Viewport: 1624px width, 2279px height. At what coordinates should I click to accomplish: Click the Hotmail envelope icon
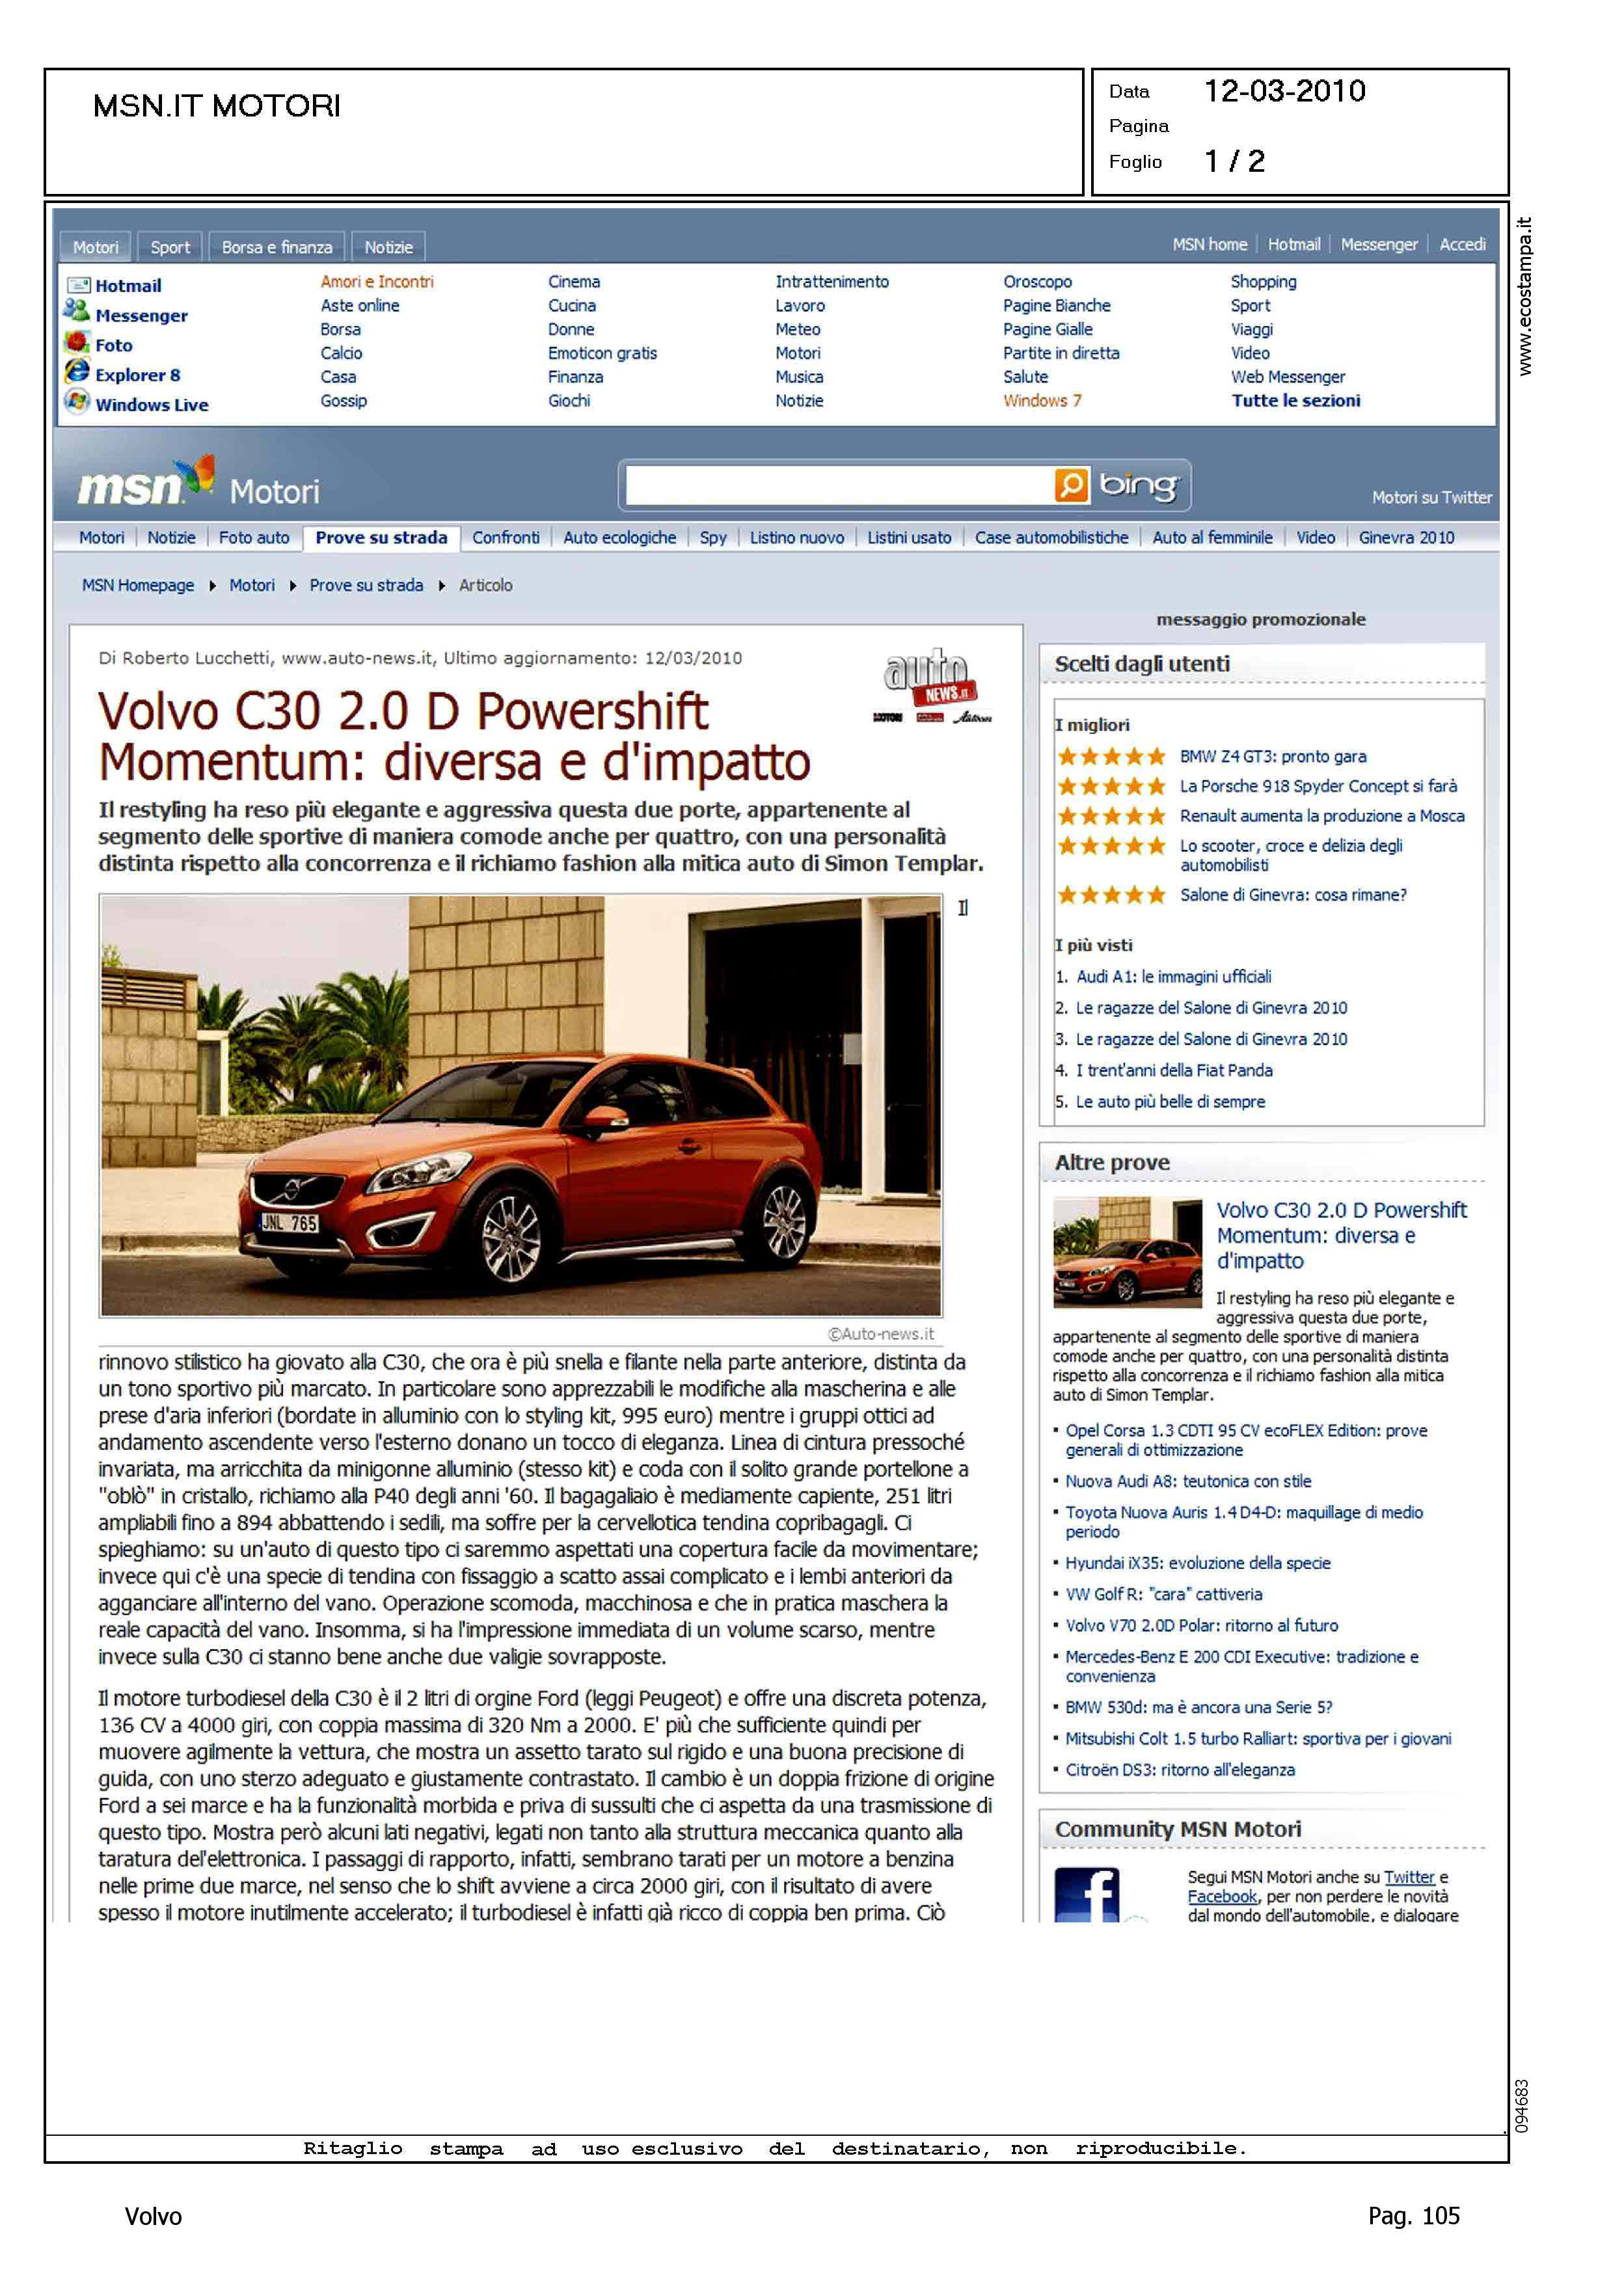coord(78,286)
